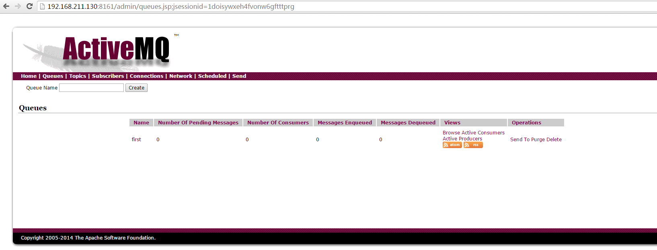Open the Subscribers menu item
The height and width of the screenshot is (250, 657).
click(x=108, y=76)
